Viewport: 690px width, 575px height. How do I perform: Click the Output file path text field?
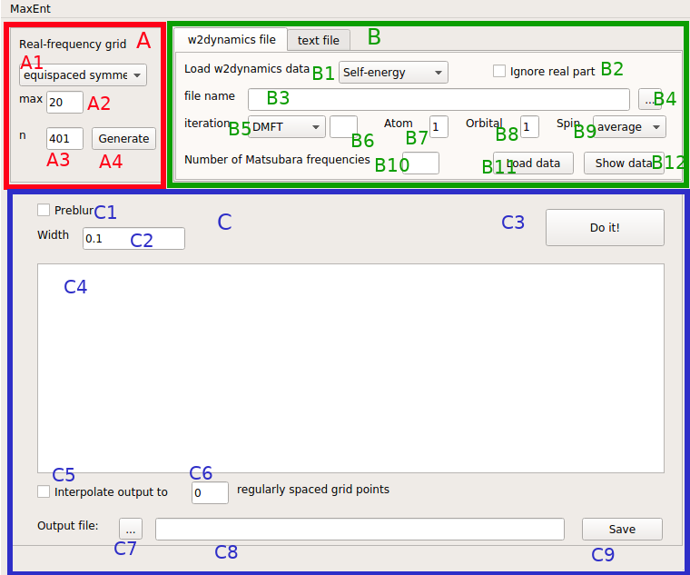click(360, 529)
